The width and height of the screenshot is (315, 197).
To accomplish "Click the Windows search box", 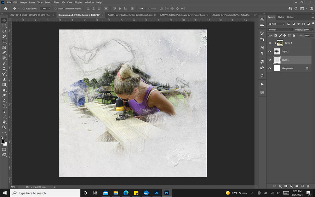I will tap(45, 193).
